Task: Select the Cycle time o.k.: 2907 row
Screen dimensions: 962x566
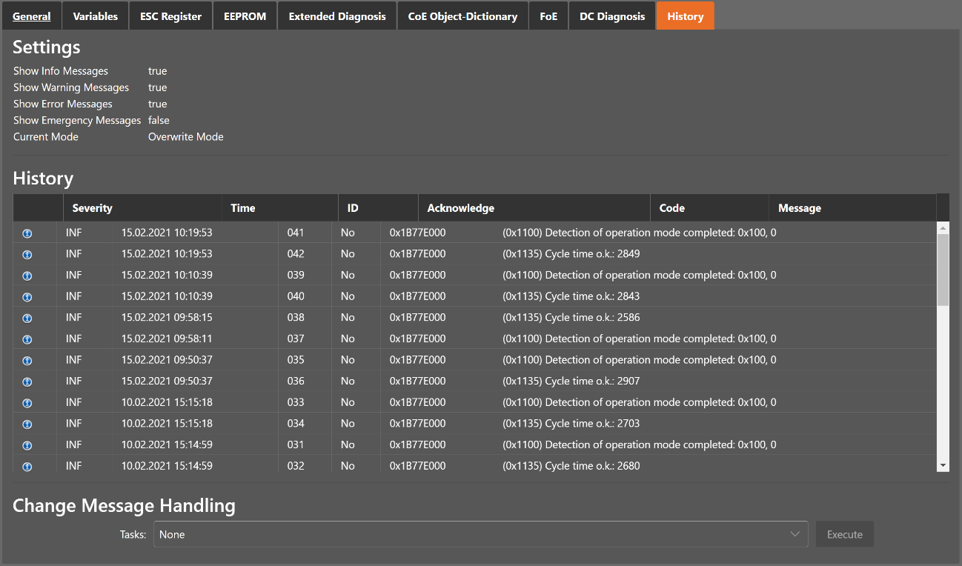Action: click(x=571, y=382)
